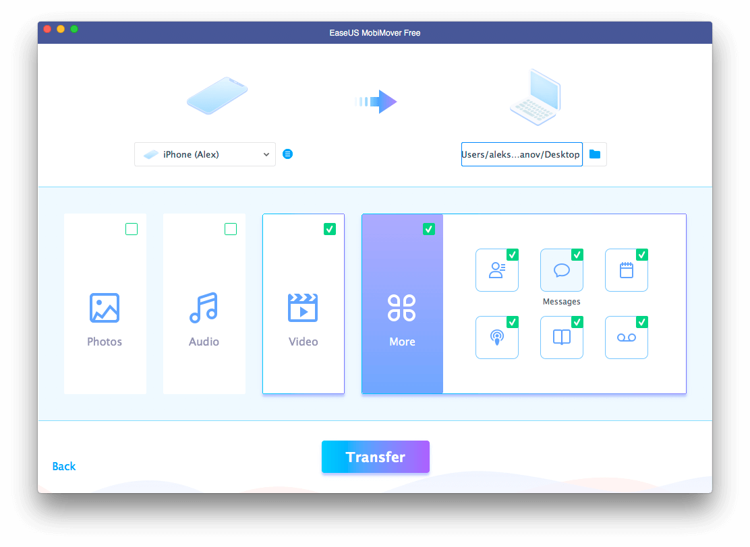The image size is (750, 547).
Task: Click the Audio music note icon
Action: (204, 308)
